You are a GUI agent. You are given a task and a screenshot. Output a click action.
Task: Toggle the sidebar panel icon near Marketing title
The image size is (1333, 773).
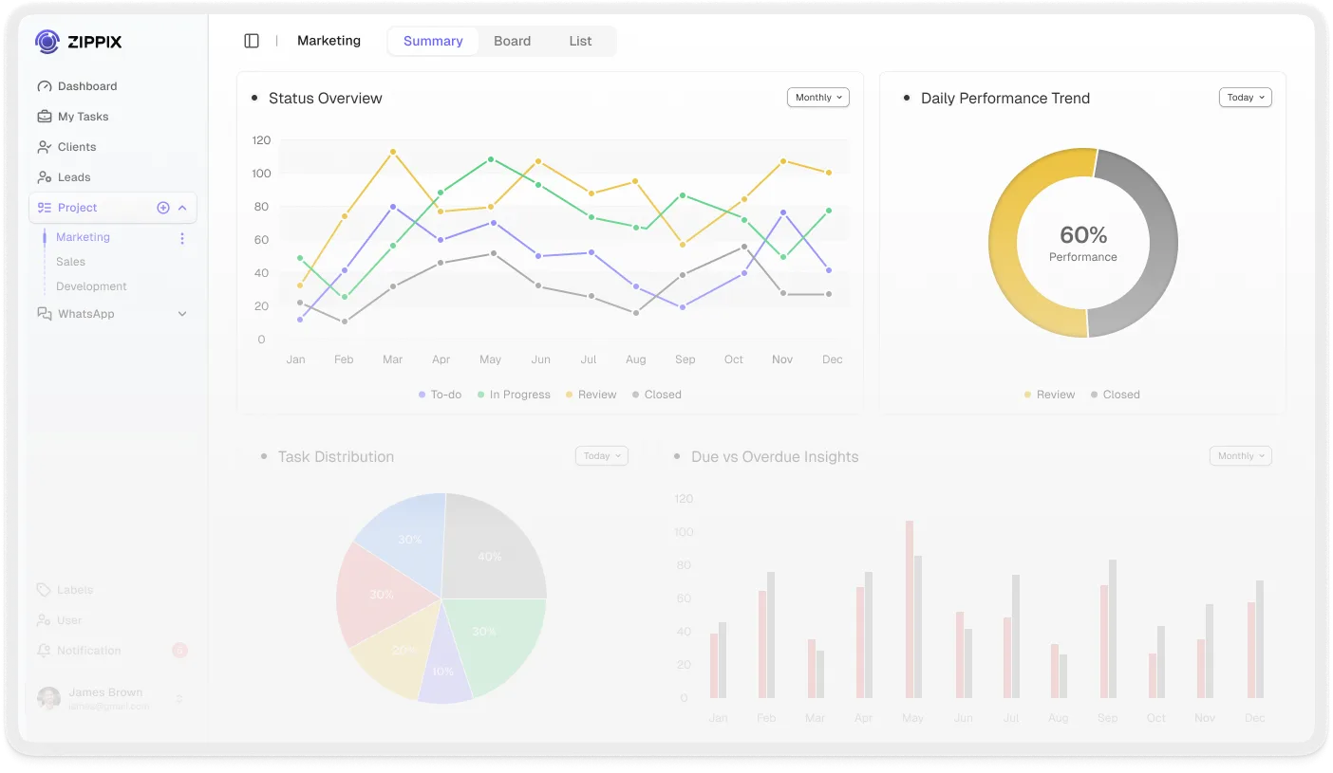pos(251,40)
